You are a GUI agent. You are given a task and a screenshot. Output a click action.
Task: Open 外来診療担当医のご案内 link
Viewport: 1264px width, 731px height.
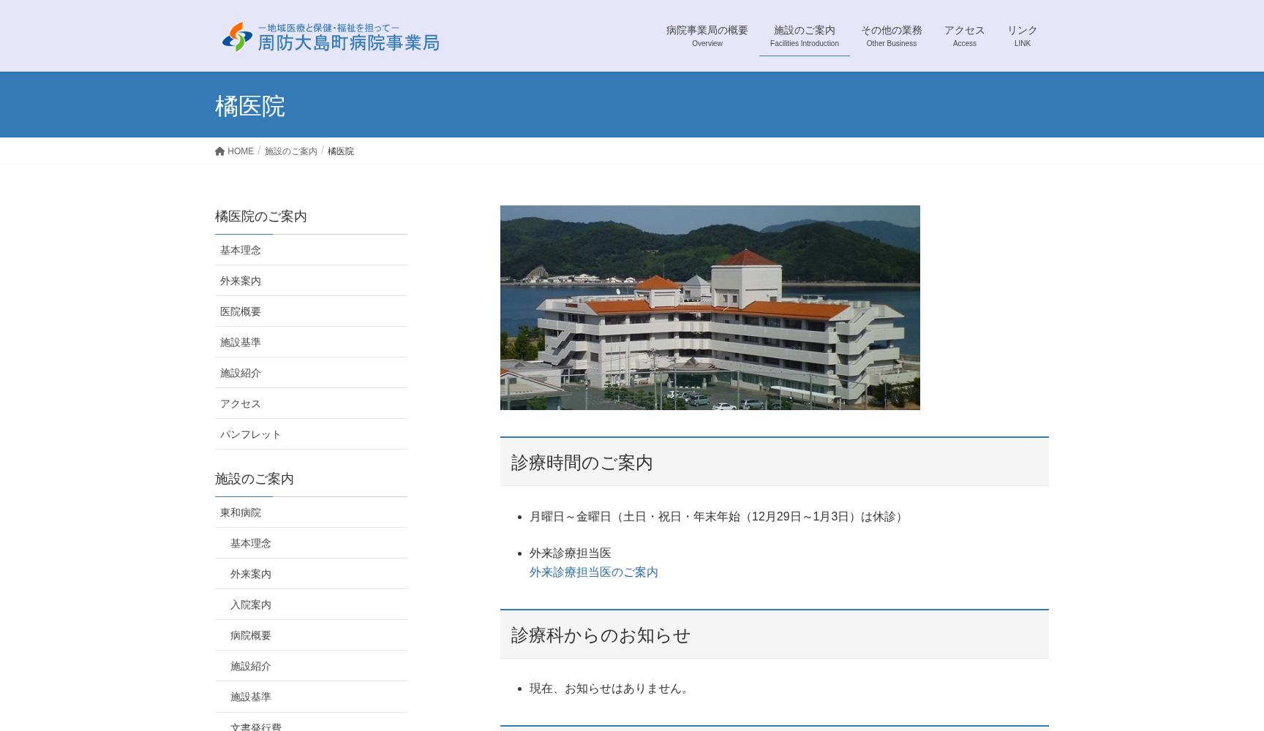point(593,572)
